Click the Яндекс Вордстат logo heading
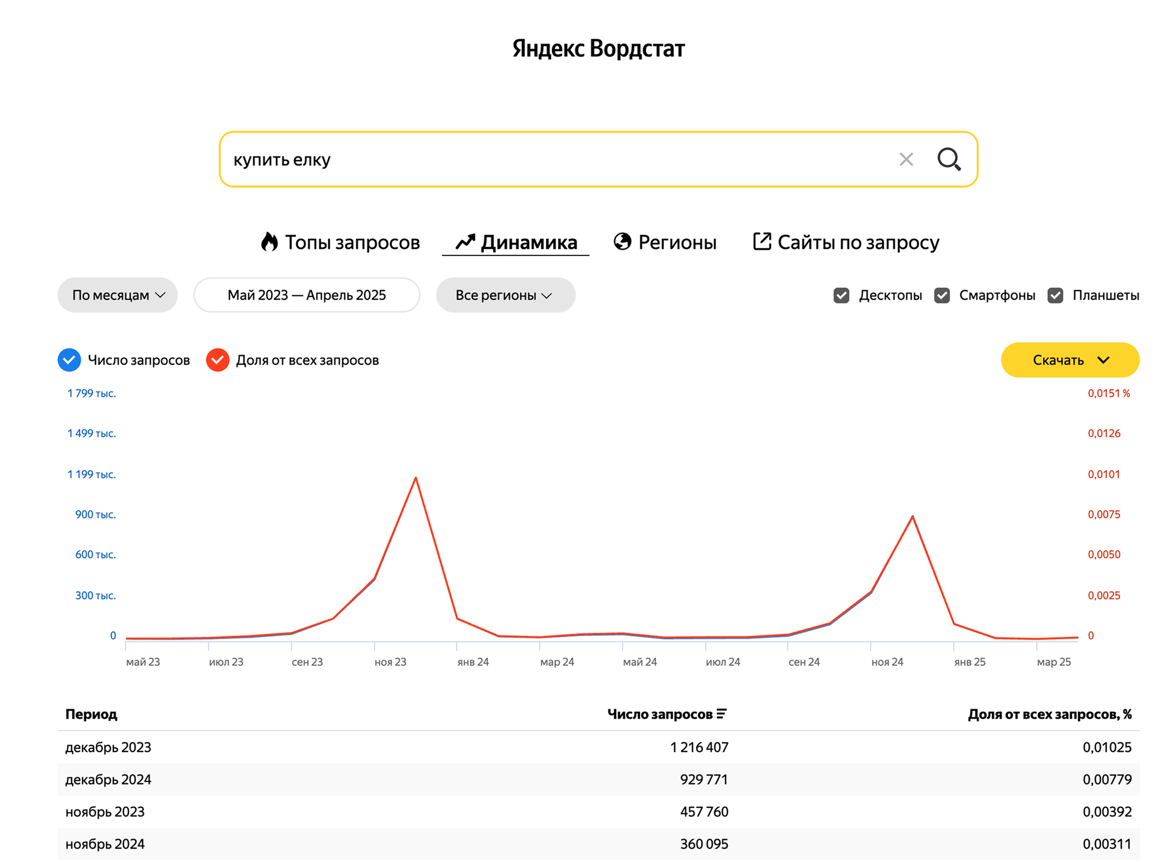Screen dimensions: 1176x862 [x=598, y=48]
